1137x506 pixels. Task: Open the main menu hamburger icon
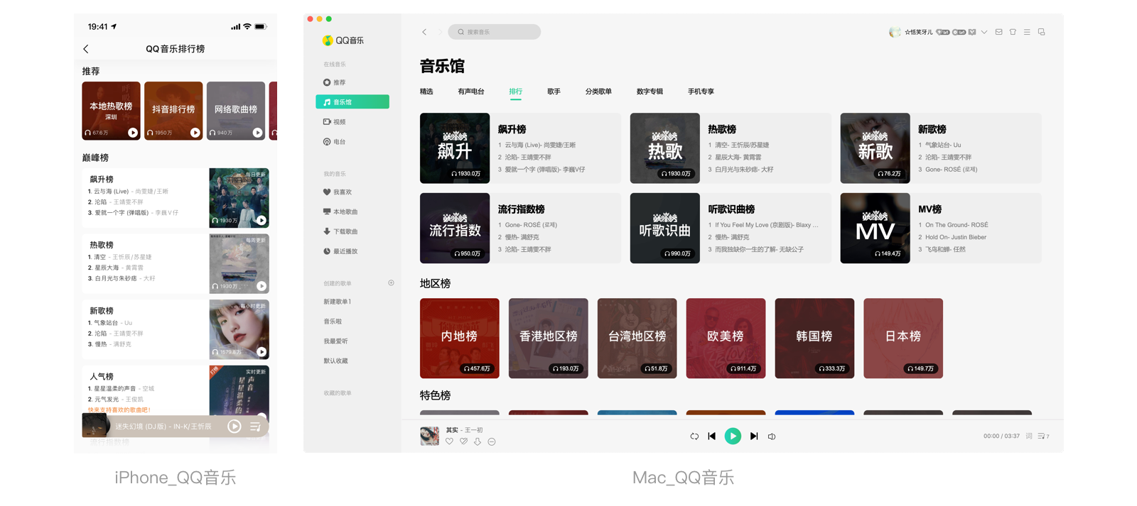(x=1027, y=32)
